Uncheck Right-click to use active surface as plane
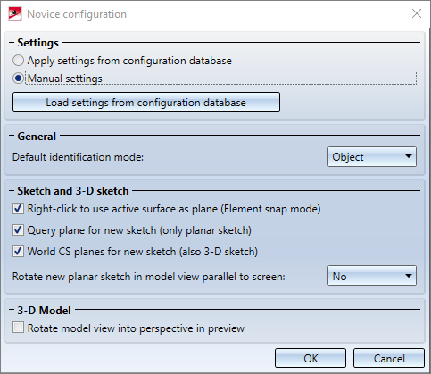The width and height of the screenshot is (431, 374). pyautogui.click(x=18, y=209)
